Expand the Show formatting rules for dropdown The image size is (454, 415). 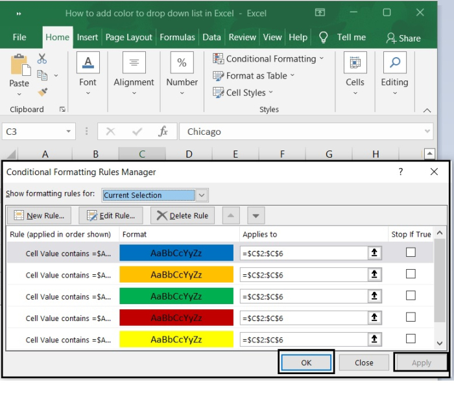(202, 195)
